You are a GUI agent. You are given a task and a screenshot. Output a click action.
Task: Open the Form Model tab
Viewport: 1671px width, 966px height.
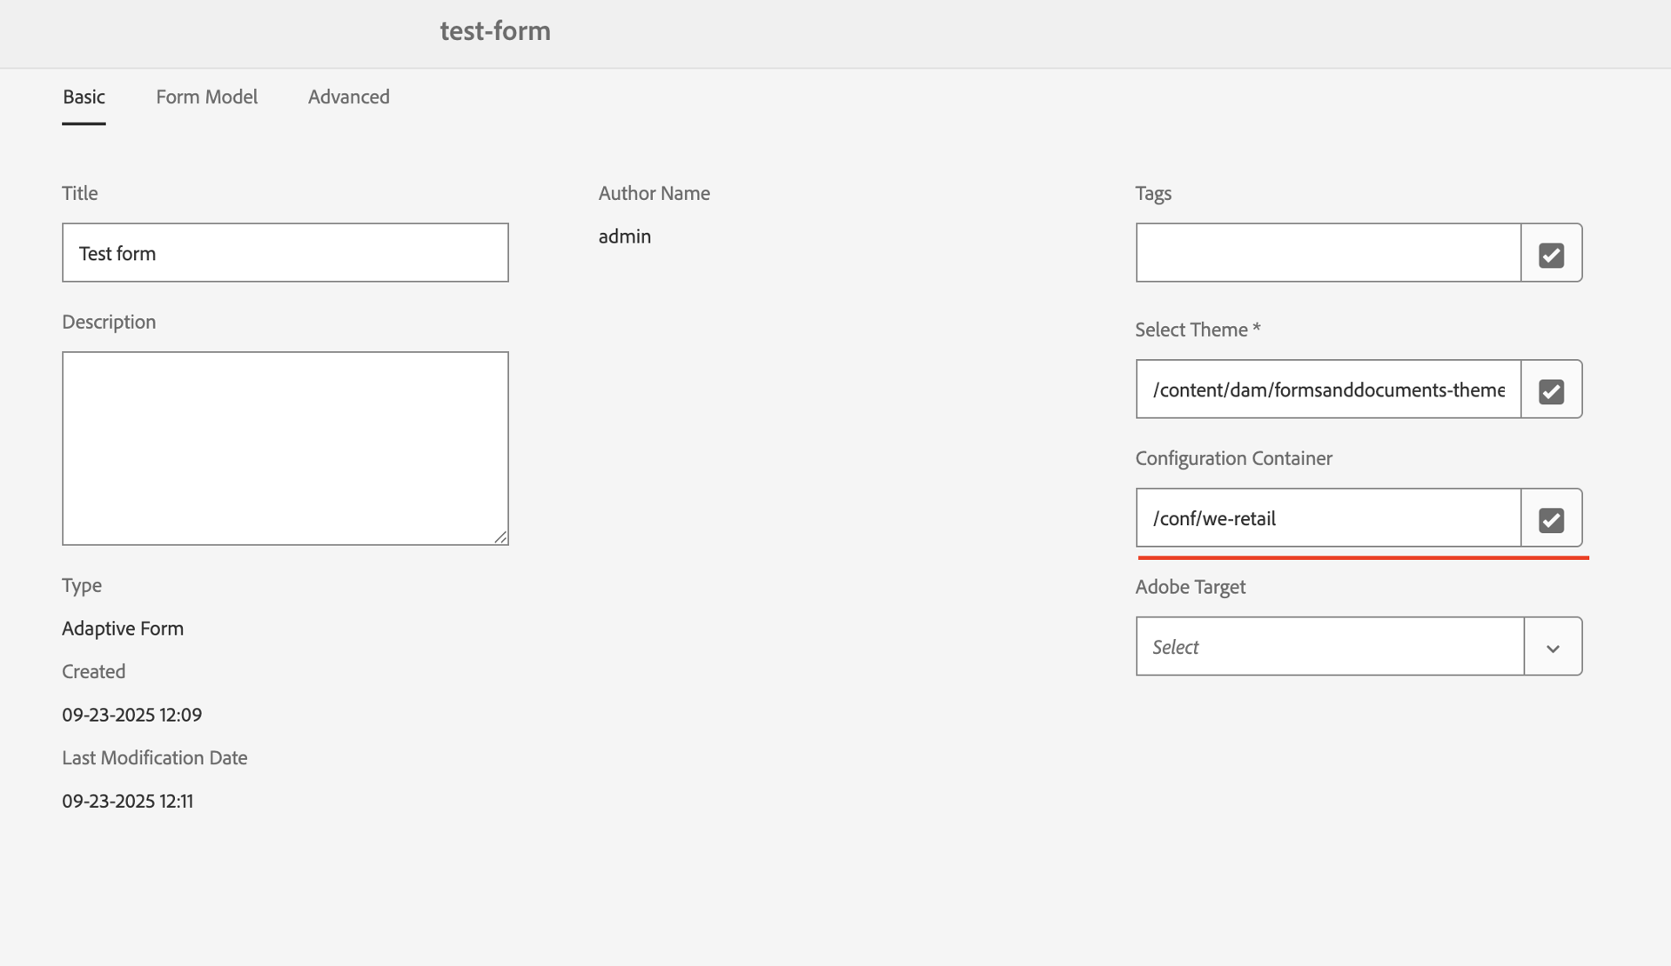pyautogui.click(x=206, y=97)
